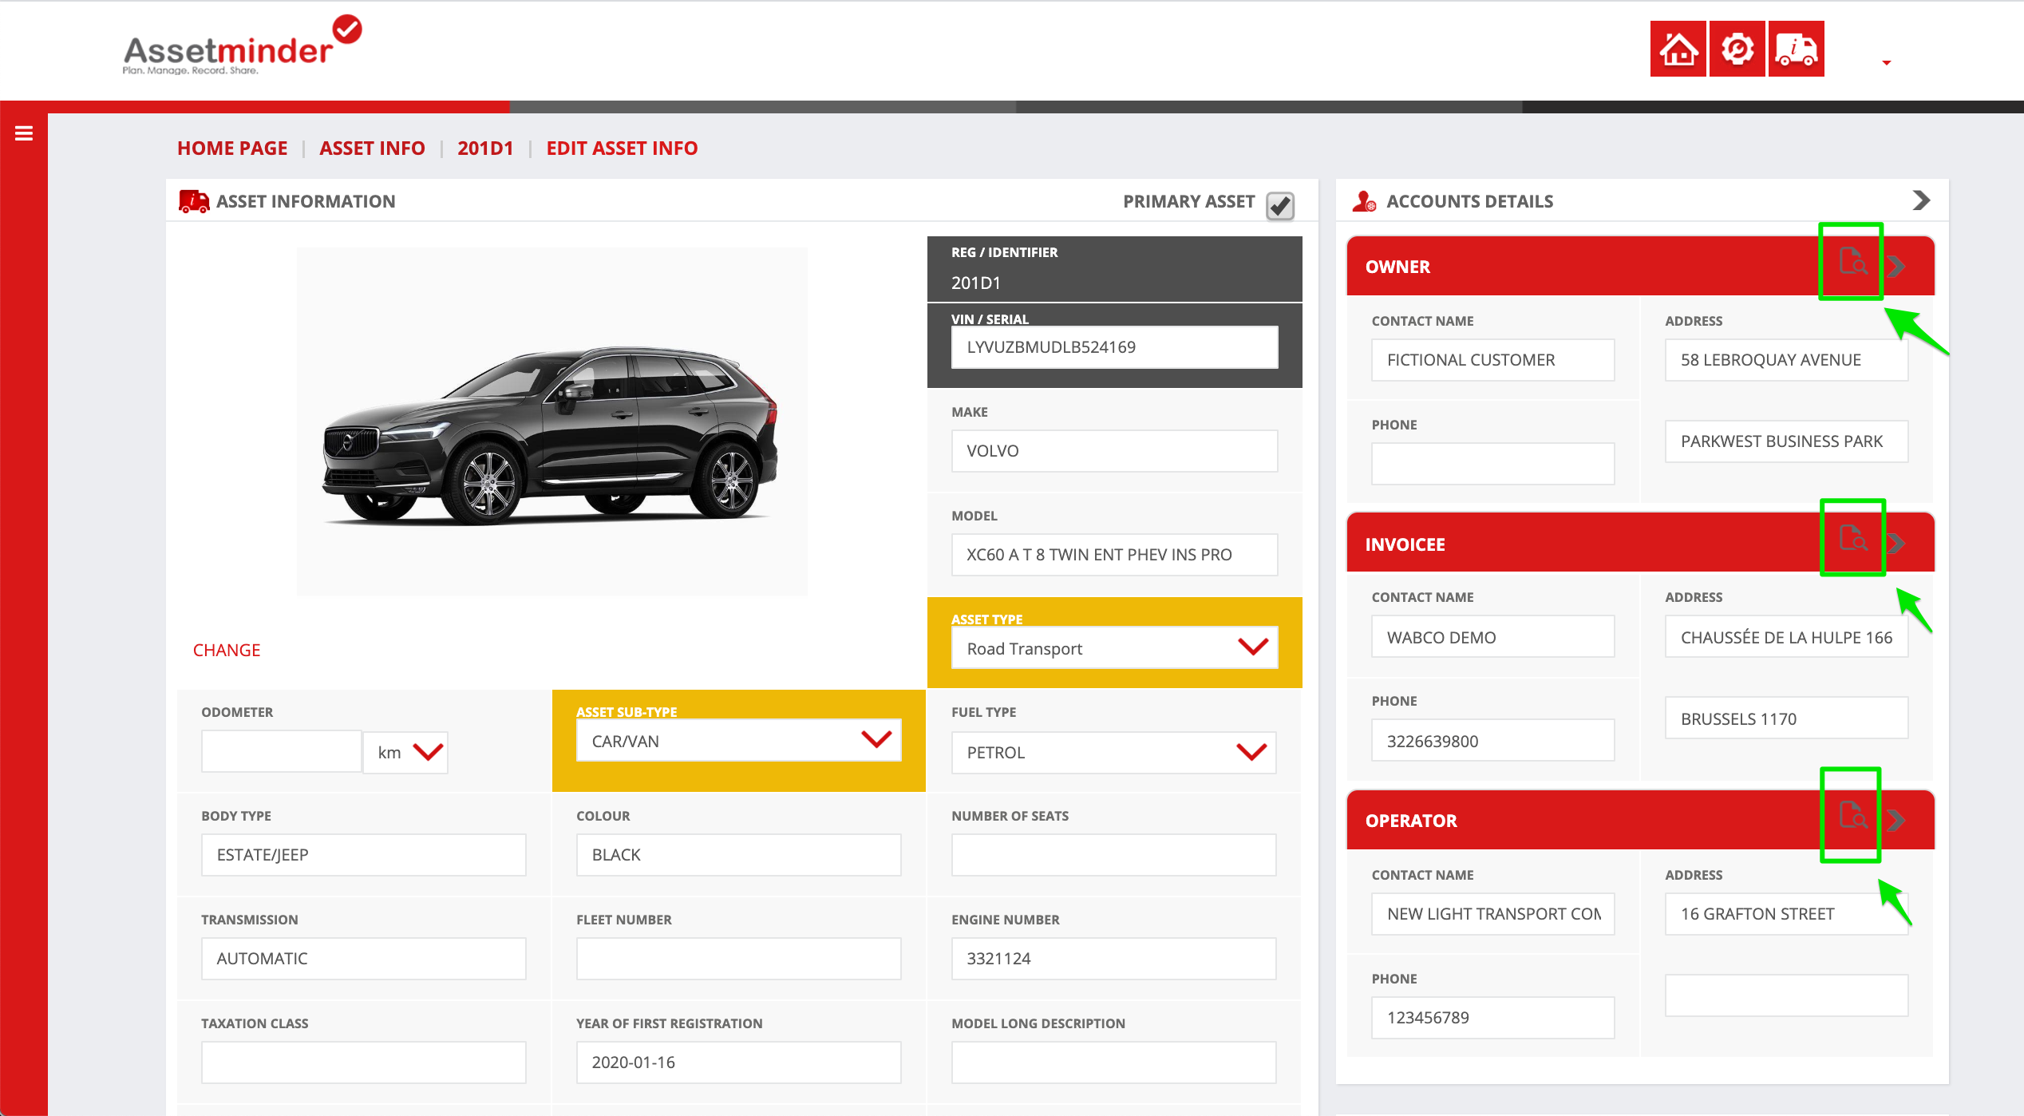
Task: Click the Odometer value field
Action: 281,750
